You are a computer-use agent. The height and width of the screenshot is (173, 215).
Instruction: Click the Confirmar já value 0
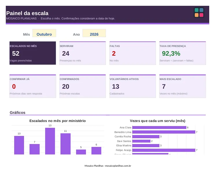point(14,86)
